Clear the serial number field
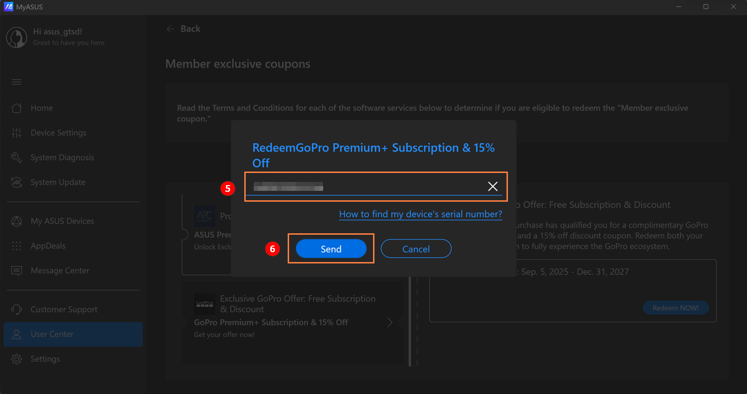The image size is (747, 394). (492, 187)
